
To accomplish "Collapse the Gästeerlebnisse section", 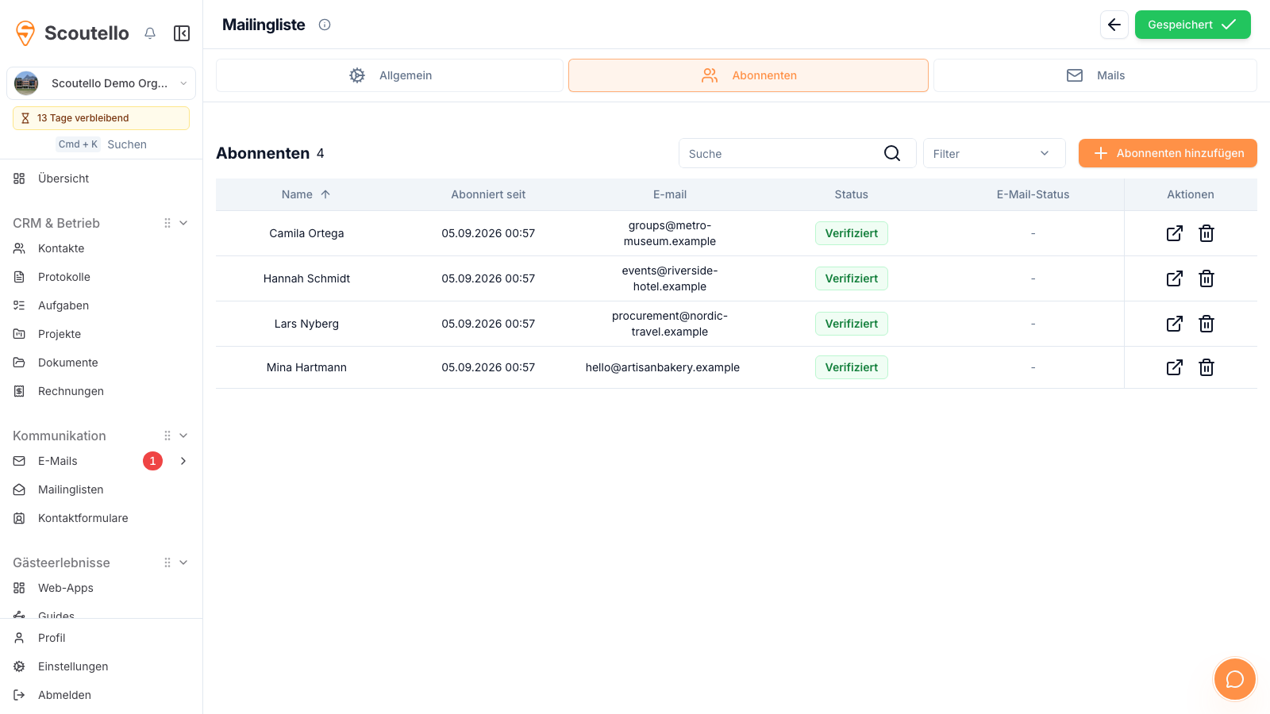I will (183, 562).
